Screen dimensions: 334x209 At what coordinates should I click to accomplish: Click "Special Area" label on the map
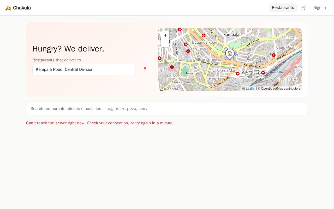click(288, 79)
